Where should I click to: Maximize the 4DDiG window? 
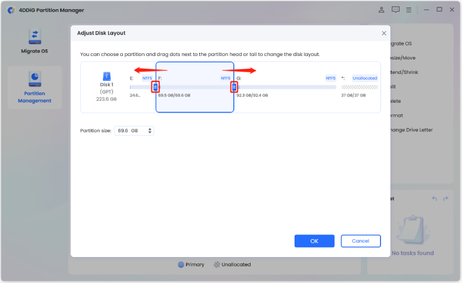pyautogui.click(x=439, y=10)
